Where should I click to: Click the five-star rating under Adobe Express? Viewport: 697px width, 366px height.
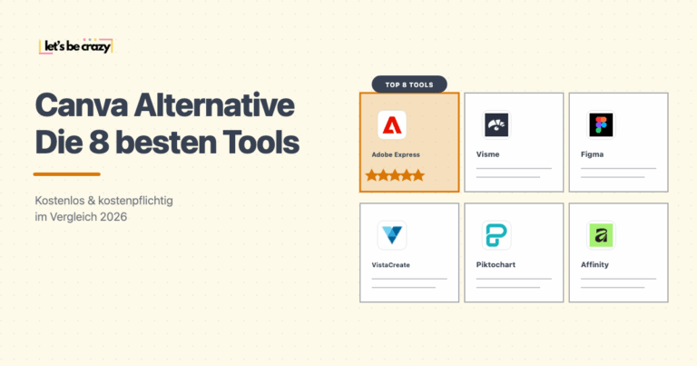395,175
